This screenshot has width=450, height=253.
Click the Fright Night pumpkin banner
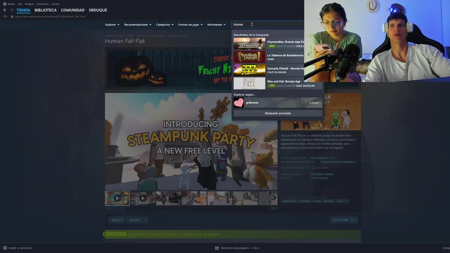(x=169, y=68)
